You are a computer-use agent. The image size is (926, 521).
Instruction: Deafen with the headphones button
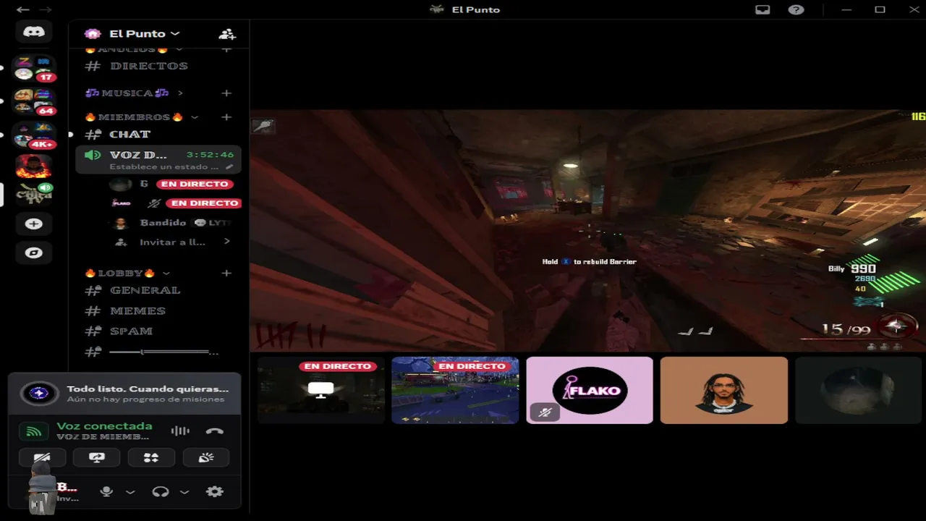tap(161, 491)
